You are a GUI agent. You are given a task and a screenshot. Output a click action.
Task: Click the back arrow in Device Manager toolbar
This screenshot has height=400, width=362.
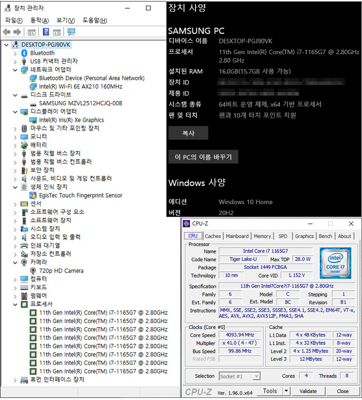click(x=7, y=32)
